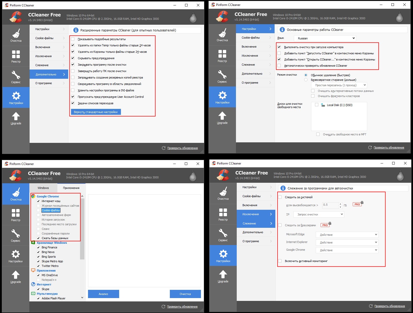The width and height of the screenshot is (413, 313).
Task: Switch to the Windows tab
Action: pos(43,188)
